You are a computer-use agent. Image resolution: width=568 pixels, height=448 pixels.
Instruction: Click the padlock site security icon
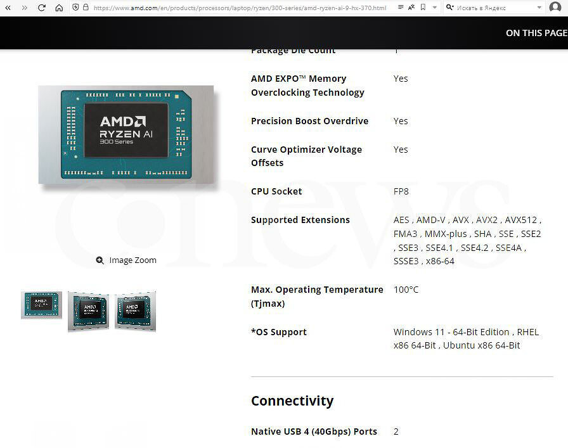click(86, 7)
